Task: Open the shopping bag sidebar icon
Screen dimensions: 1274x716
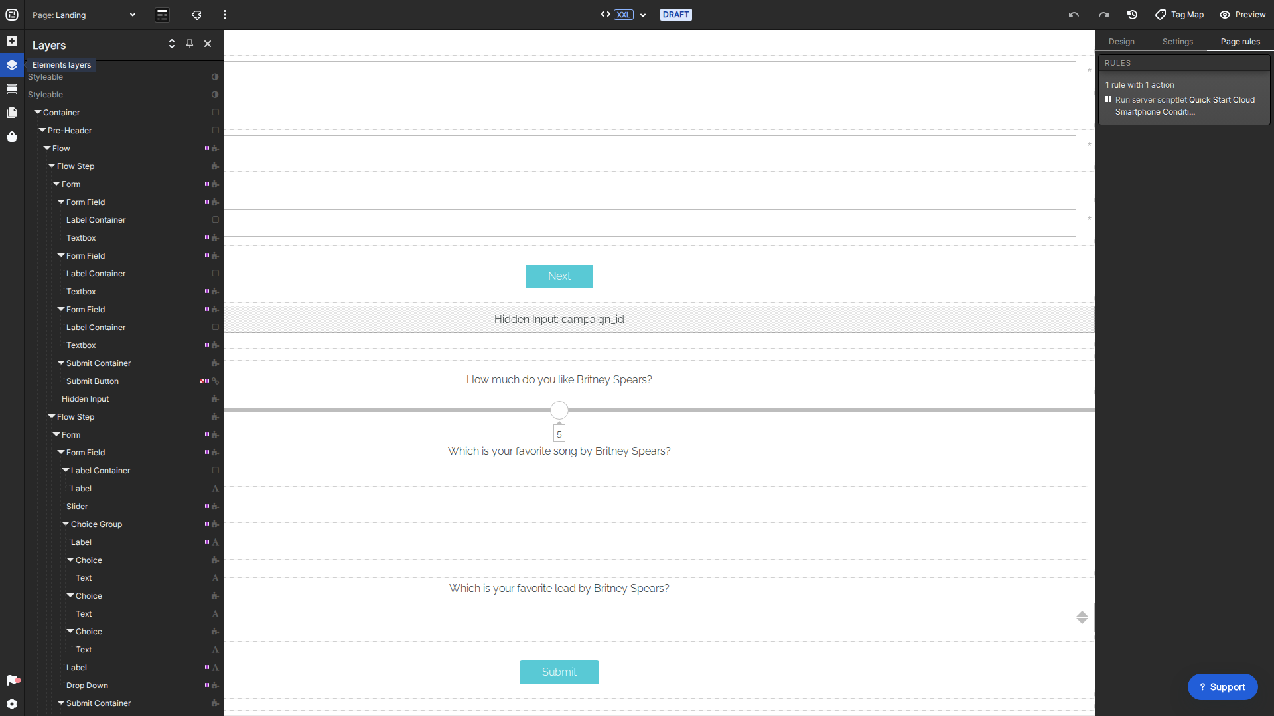Action: coord(12,137)
